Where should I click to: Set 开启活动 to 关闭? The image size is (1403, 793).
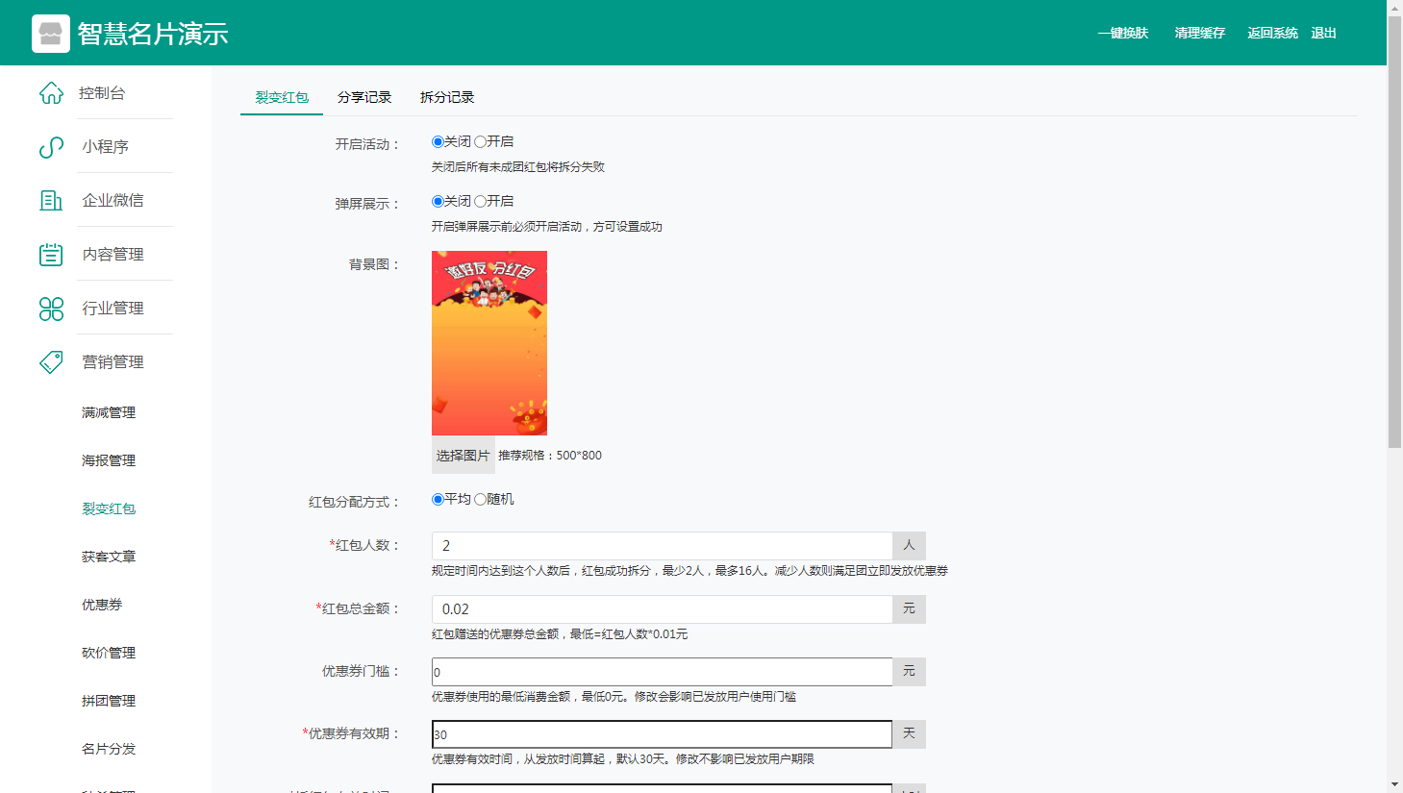click(438, 142)
